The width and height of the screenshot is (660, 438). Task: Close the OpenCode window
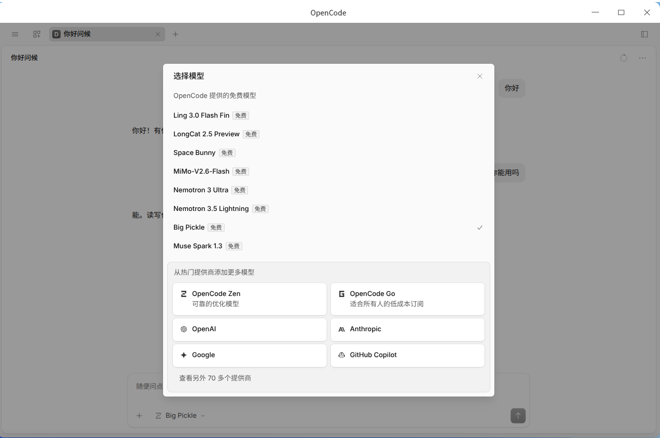click(x=647, y=12)
